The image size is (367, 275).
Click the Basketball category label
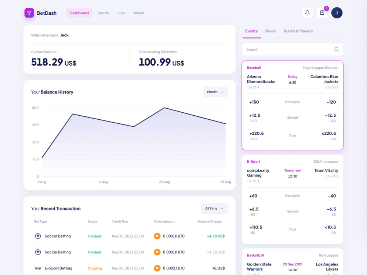point(255,255)
